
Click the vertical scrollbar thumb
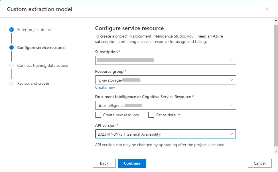click(x=276, y=86)
